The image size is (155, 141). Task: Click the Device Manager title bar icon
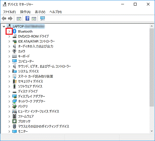(x=5, y=4)
